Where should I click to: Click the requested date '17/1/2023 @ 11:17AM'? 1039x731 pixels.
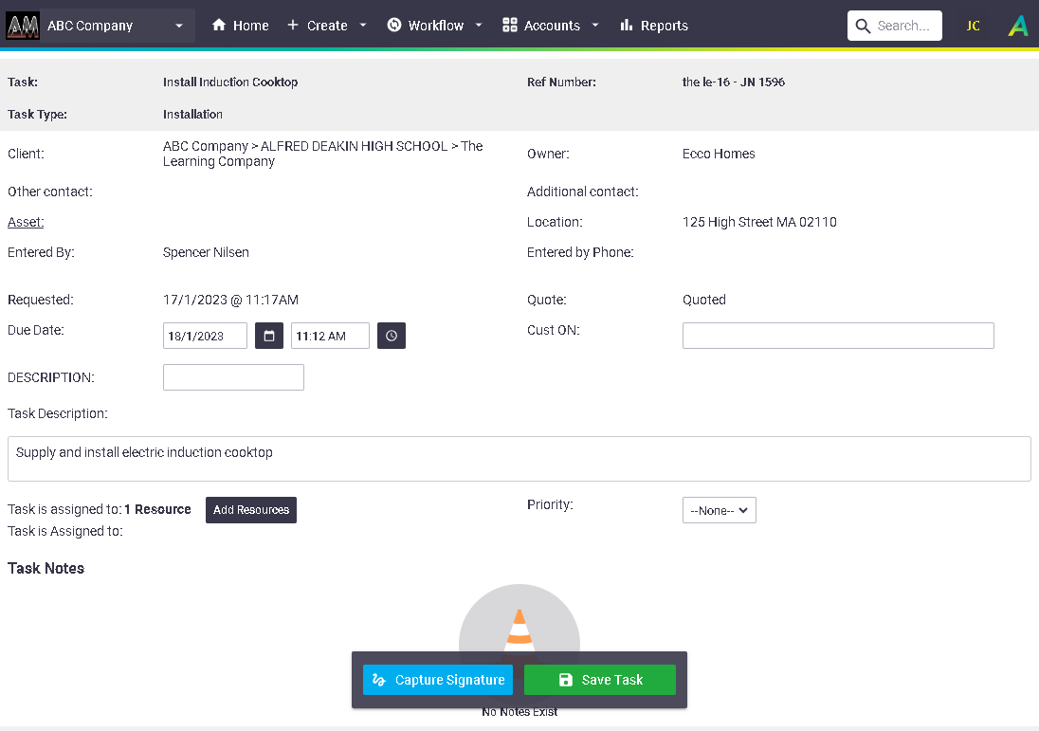click(230, 300)
